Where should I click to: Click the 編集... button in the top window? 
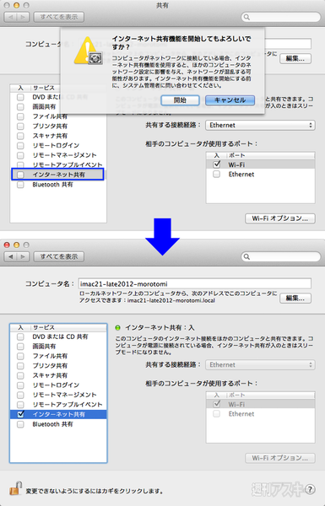point(295,59)
